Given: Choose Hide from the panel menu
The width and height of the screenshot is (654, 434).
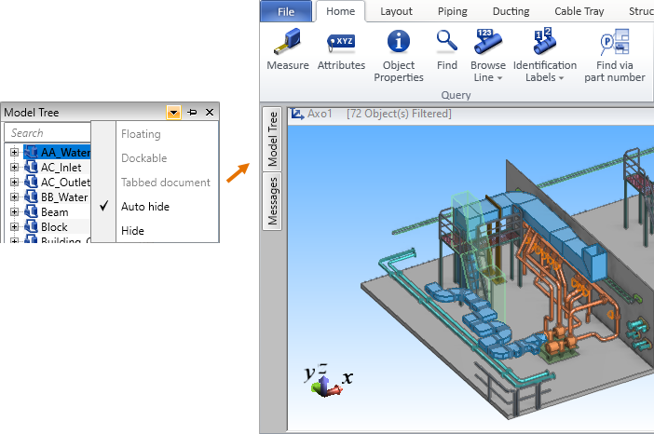Looking at the screenshot, I should click(132, 230).
